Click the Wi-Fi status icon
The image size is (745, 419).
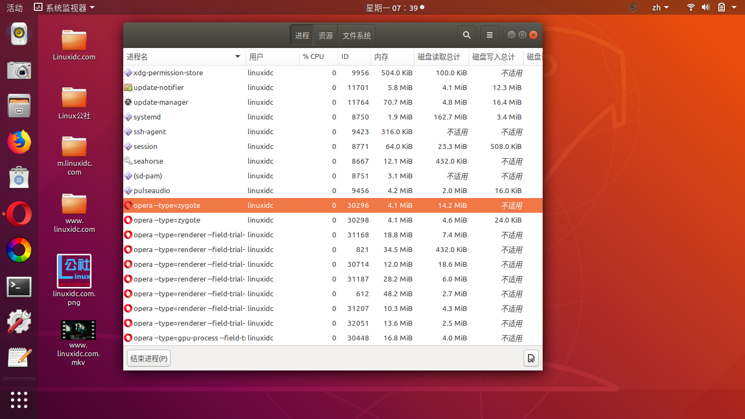tap(691, 7)
